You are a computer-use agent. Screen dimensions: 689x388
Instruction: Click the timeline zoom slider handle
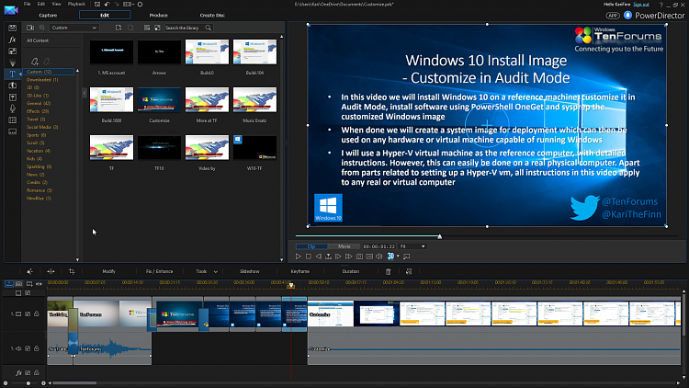(28, 383)
